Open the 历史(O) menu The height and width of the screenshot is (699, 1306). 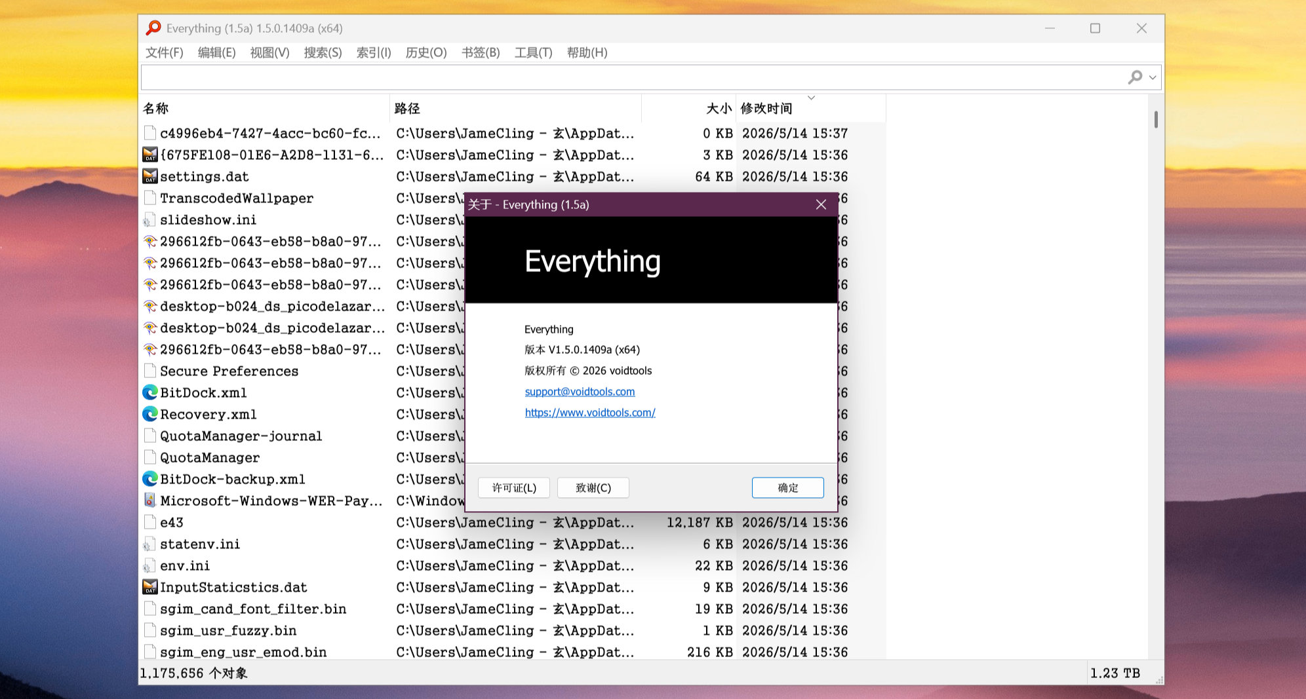point(426,52)
